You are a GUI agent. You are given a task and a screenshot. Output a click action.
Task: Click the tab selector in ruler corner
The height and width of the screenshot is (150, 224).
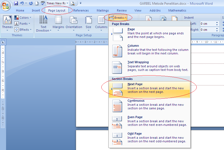[x=3, y=42]
